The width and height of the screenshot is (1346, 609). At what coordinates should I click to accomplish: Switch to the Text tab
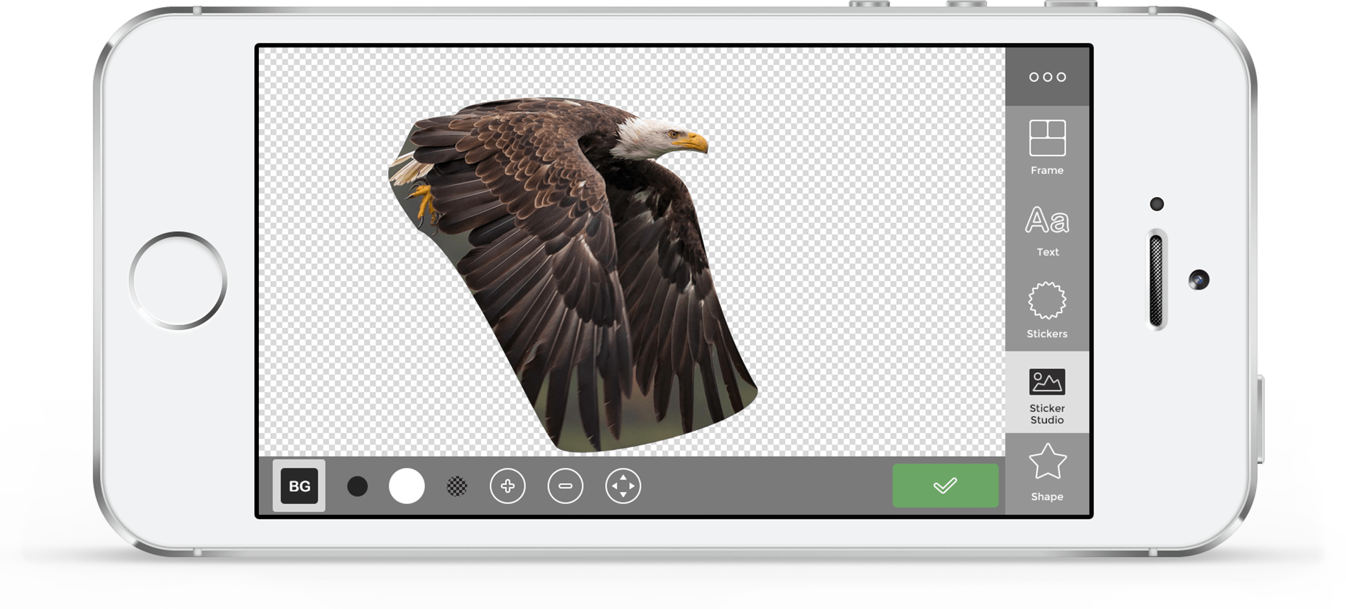pos(1047,251)
